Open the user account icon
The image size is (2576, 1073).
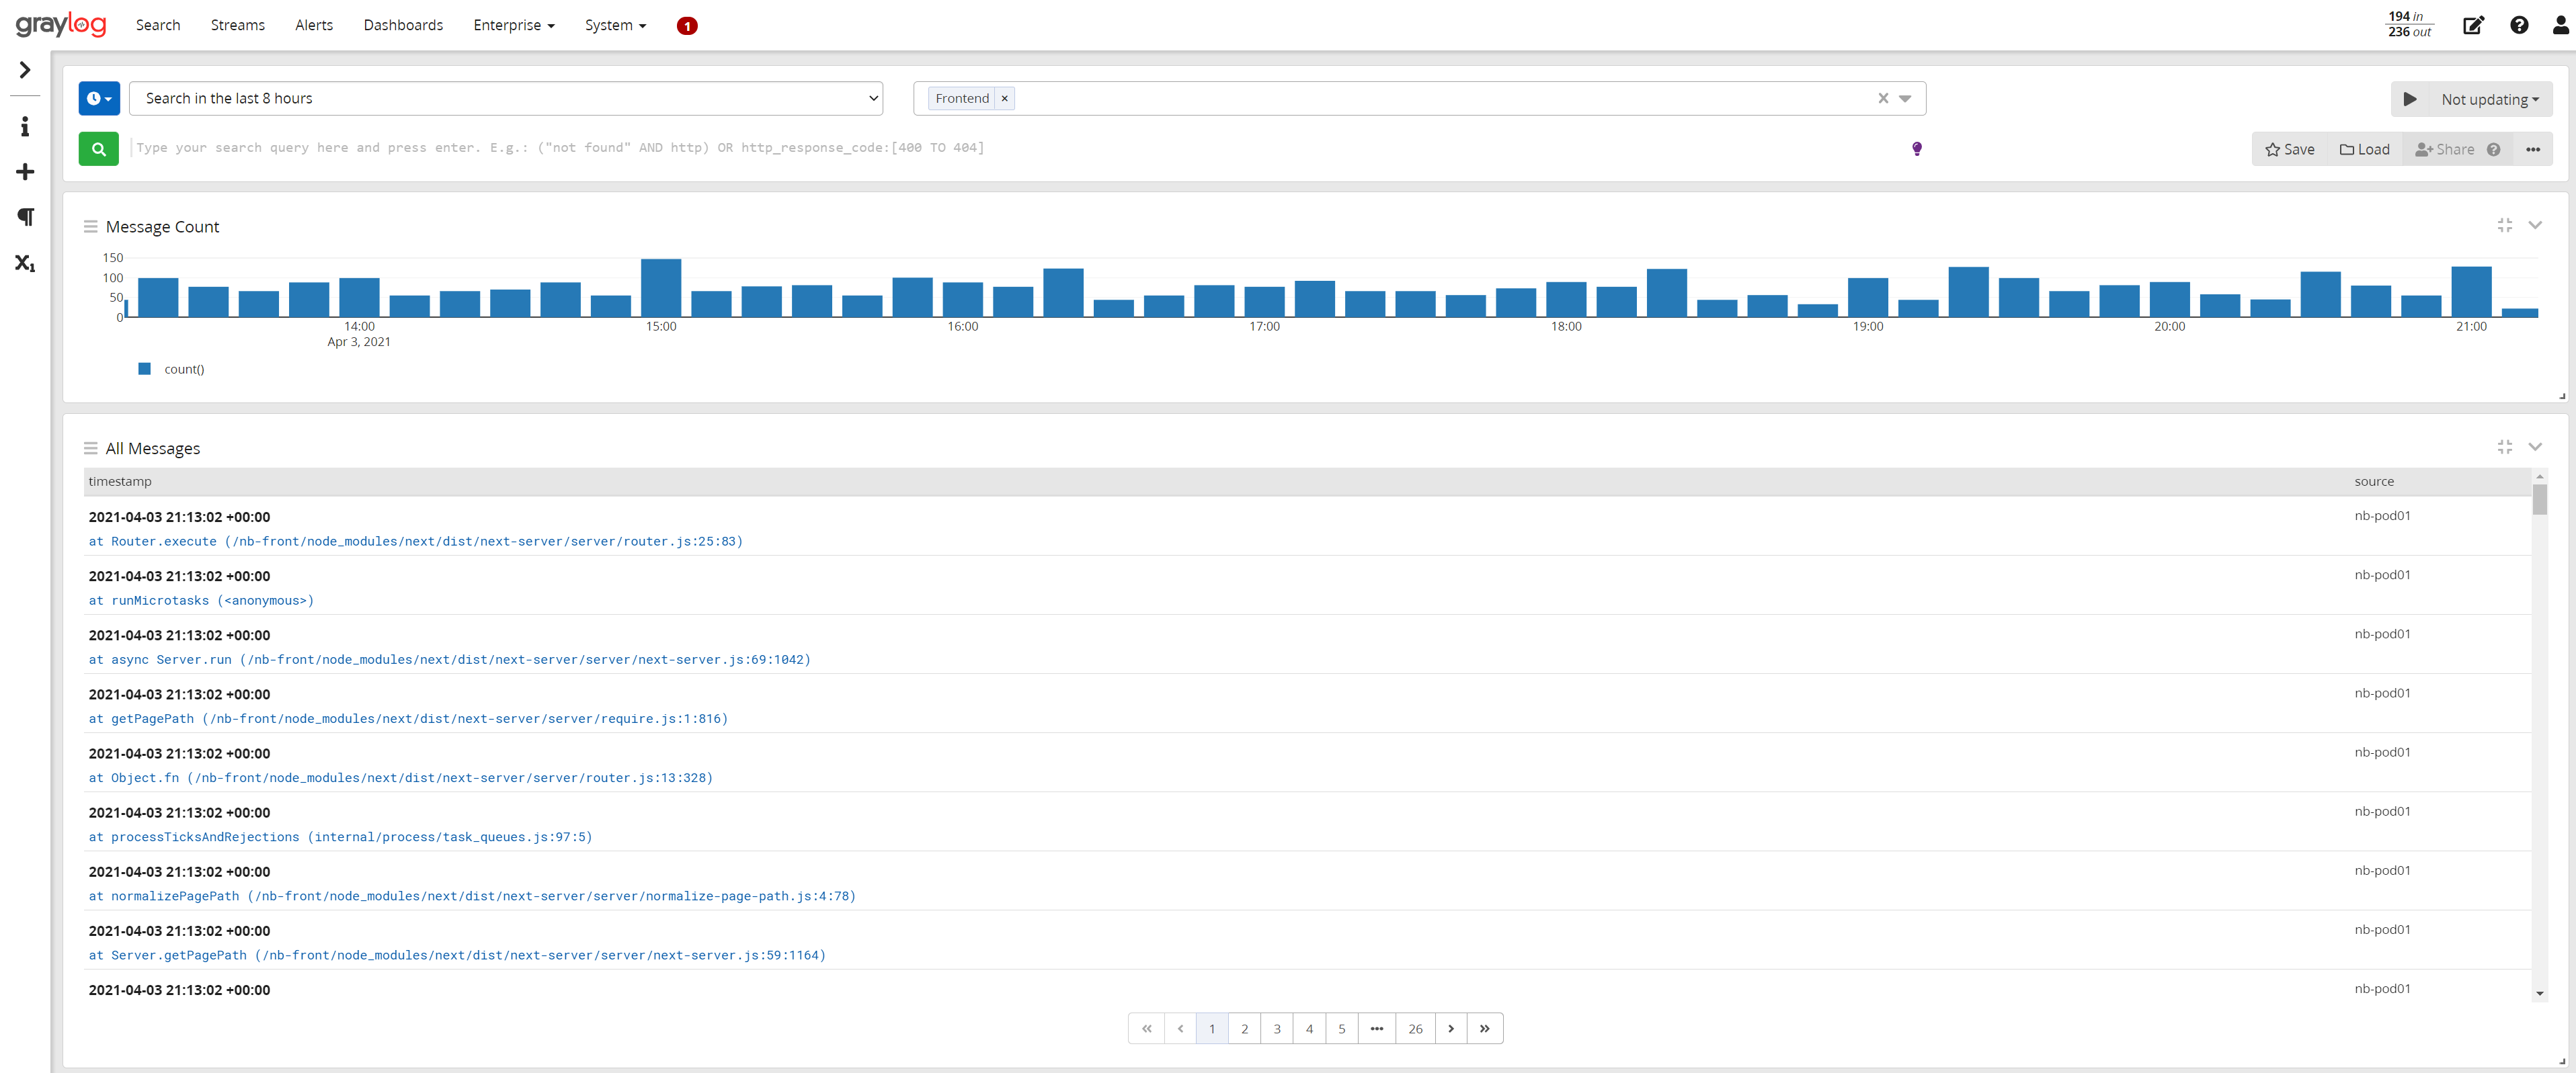(x=2557, y=25)
